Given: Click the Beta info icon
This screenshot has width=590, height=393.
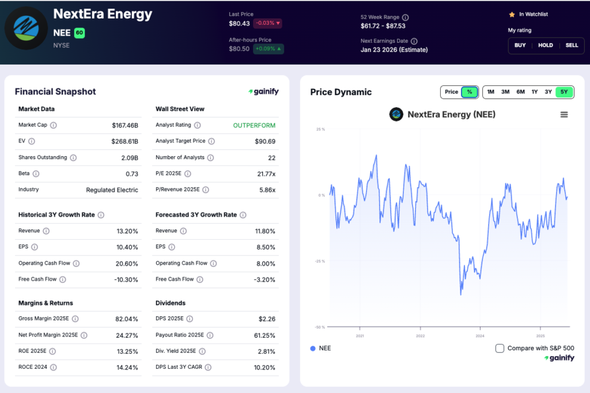Looking at the screenshot, I should (36, 173).
